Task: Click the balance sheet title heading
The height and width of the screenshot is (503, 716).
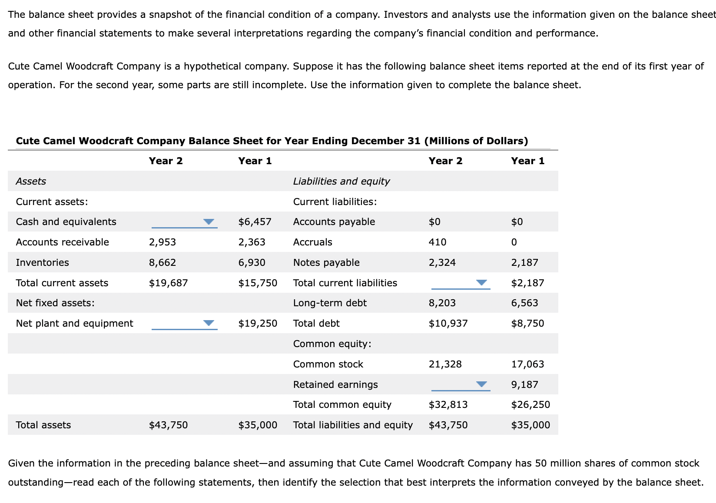Action: click(x=272, y=140)
